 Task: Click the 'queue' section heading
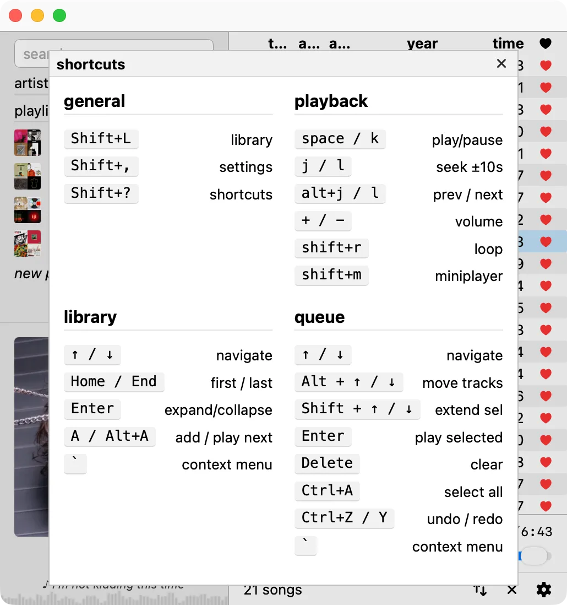click(319, 317)
